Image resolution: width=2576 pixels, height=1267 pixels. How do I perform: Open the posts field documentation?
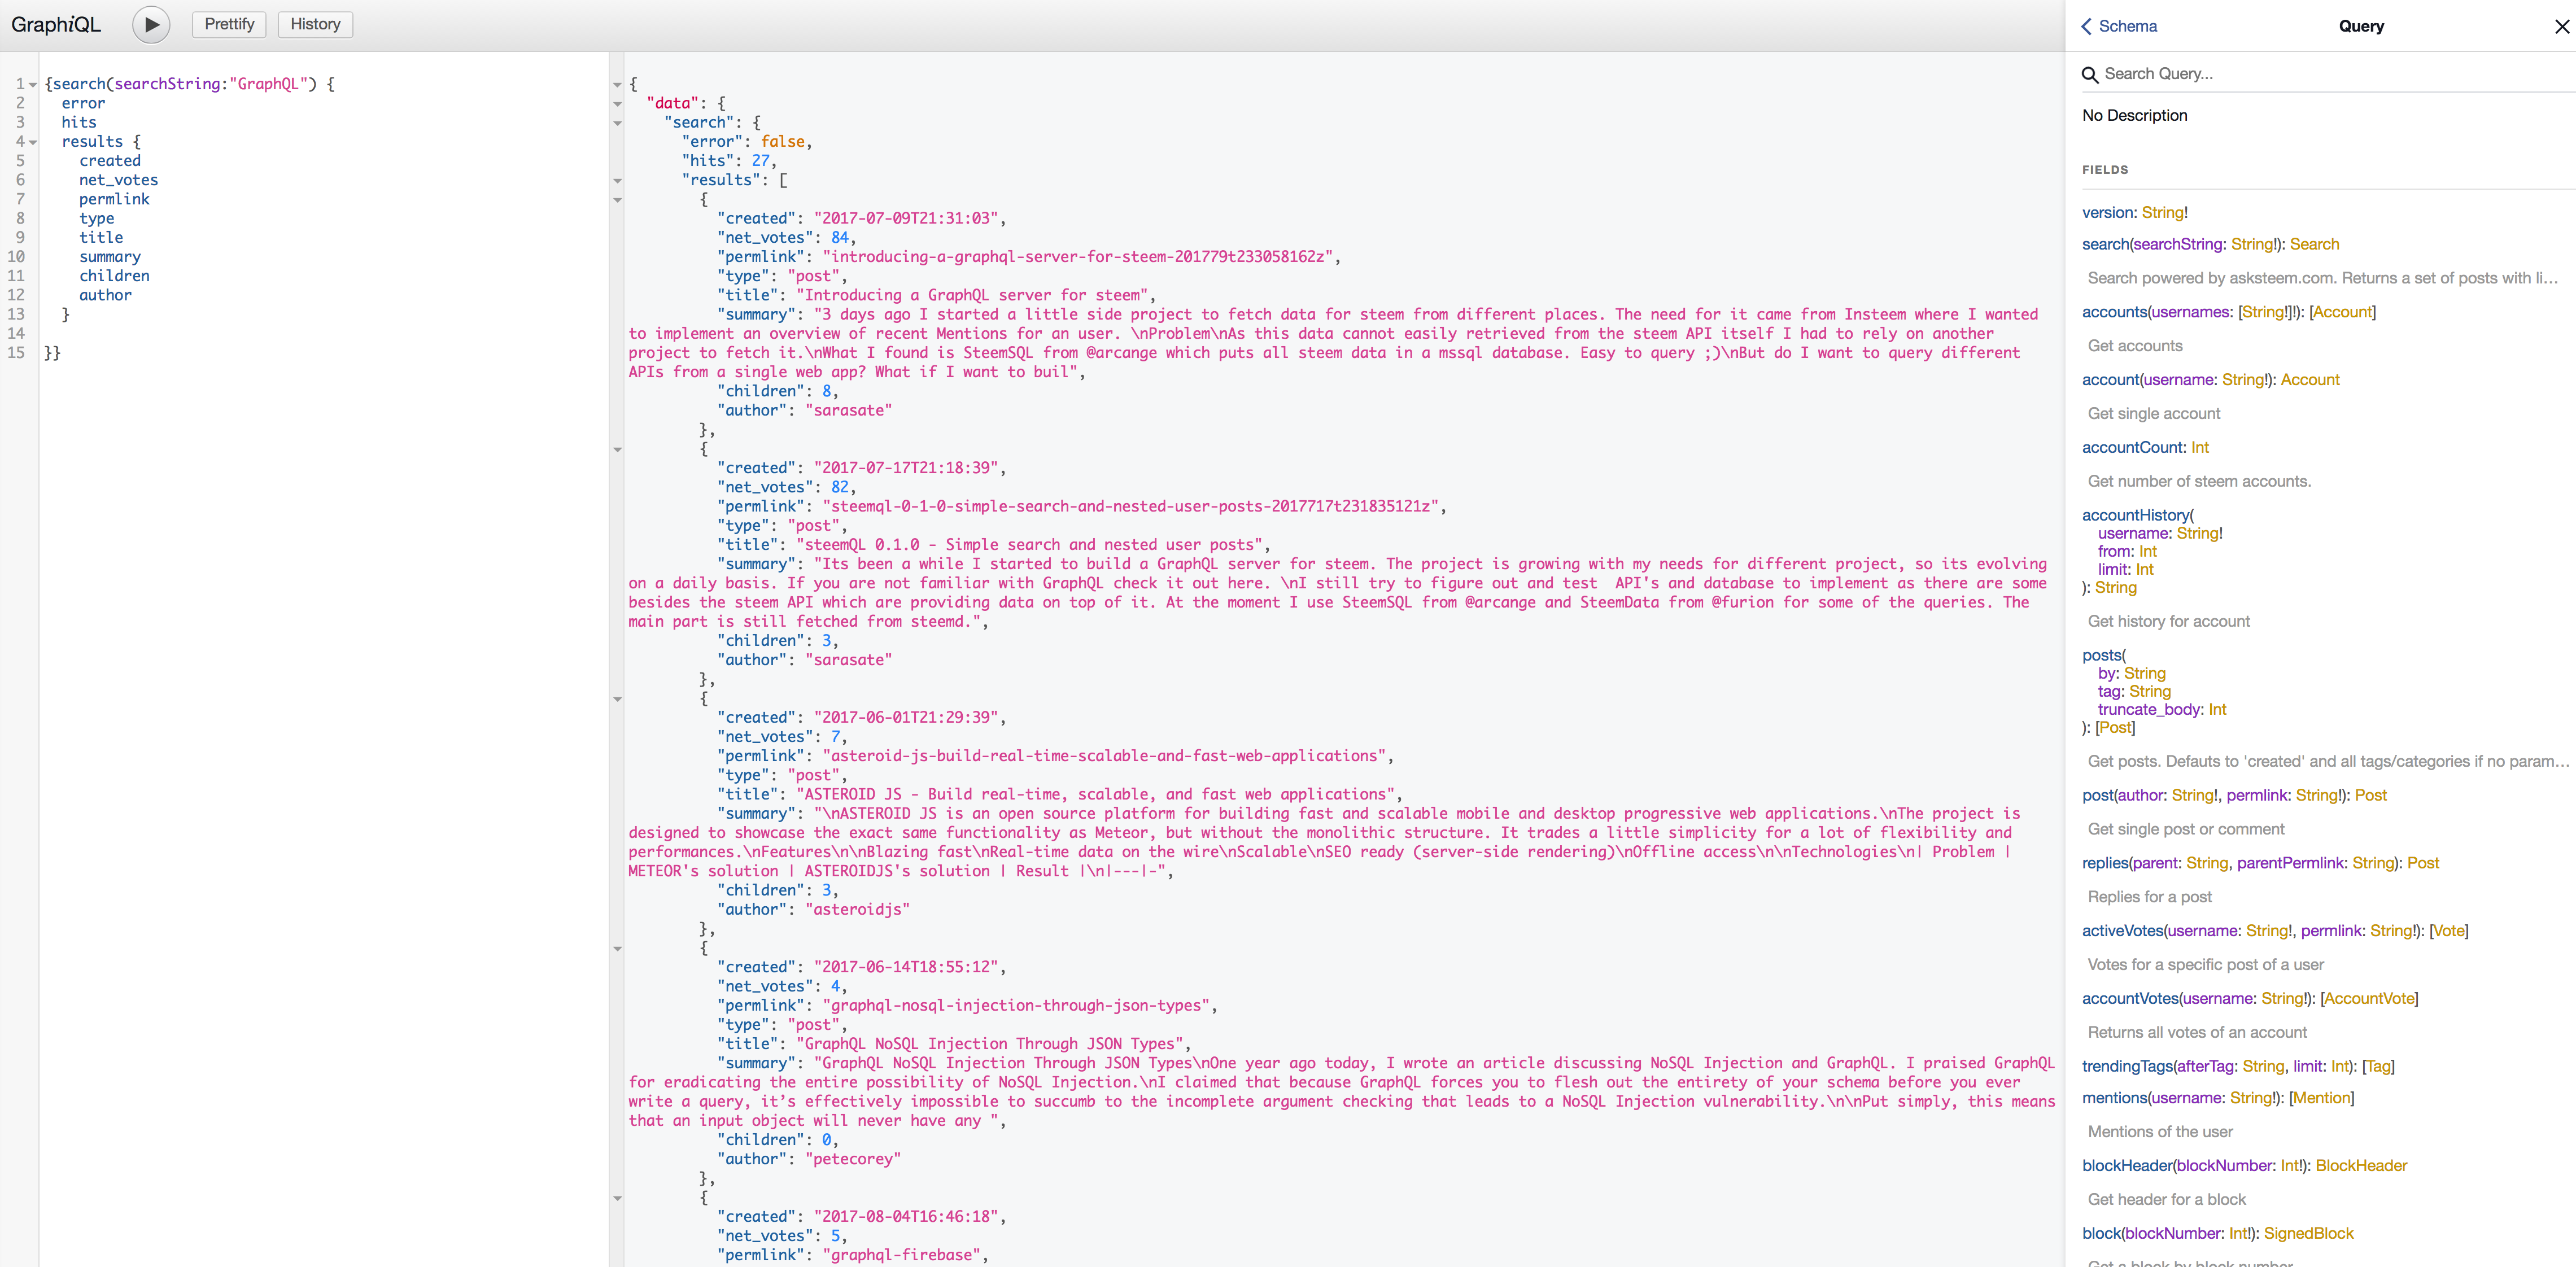[x=2101, y=655]
